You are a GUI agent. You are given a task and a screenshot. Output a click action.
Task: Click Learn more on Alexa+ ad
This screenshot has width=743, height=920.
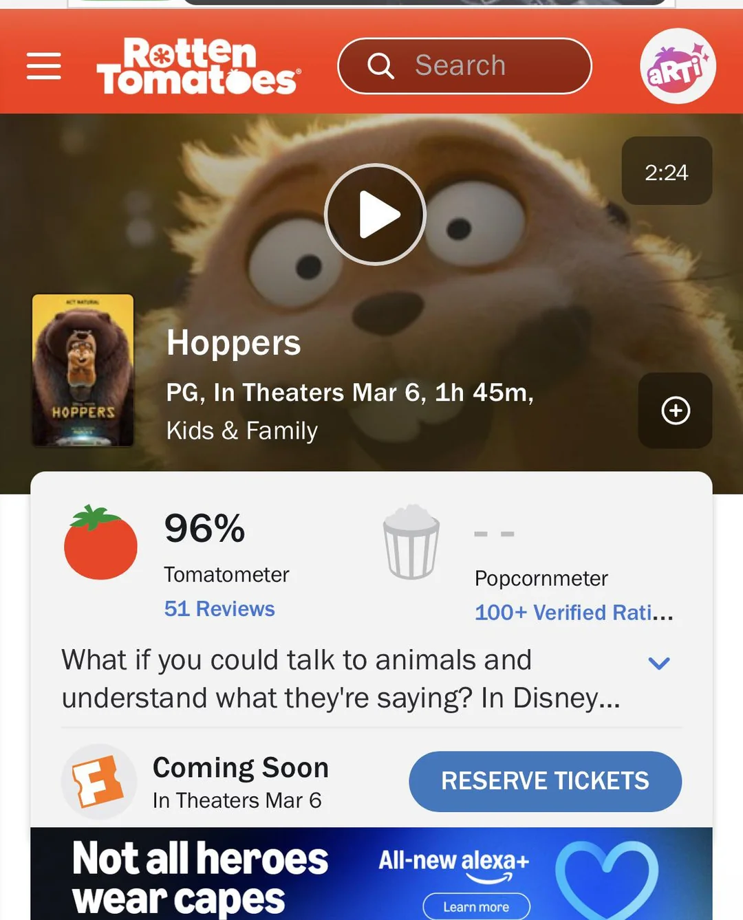click(x=476, y=906)
